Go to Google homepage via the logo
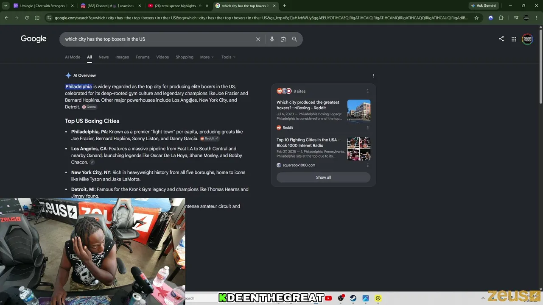The image size is (543, 305). point(34,39)
